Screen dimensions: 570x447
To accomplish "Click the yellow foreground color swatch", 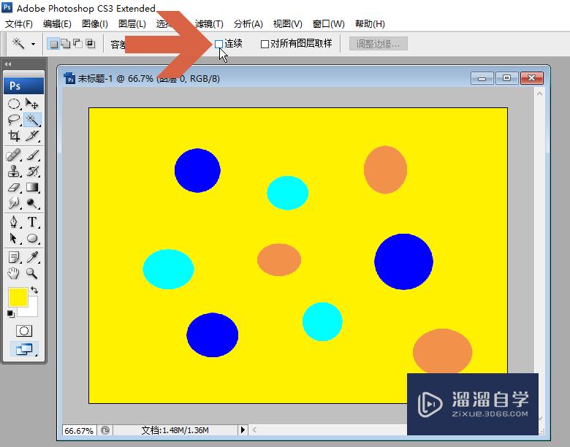I will (x=18, y=297).
